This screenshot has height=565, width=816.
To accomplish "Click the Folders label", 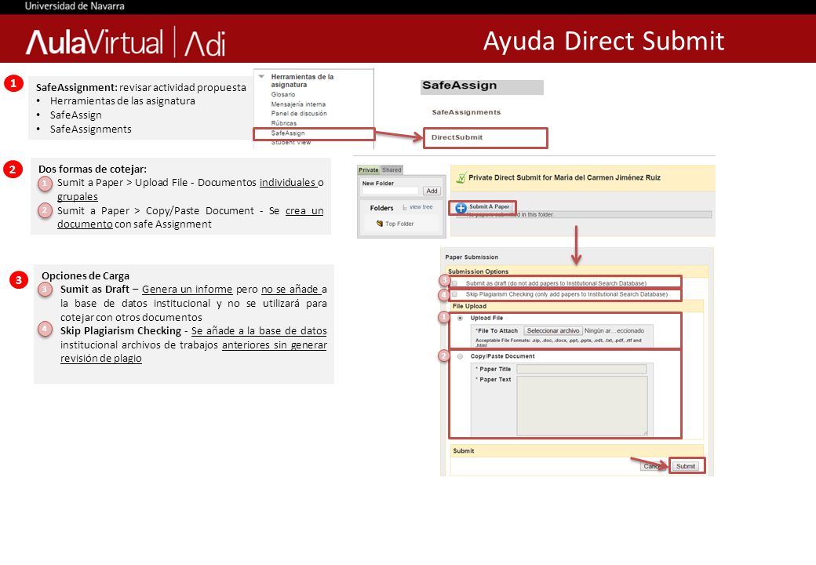I will [381, 208].
